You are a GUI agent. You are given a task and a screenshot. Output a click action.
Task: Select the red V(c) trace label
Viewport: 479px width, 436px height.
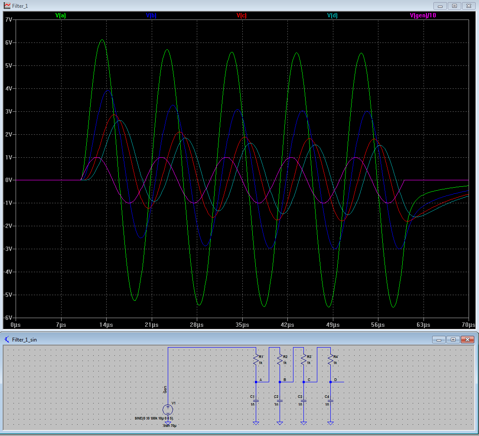point(241,16)
